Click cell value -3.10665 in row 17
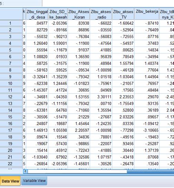The width and height of the screenshot is (174, 188). 147,130
